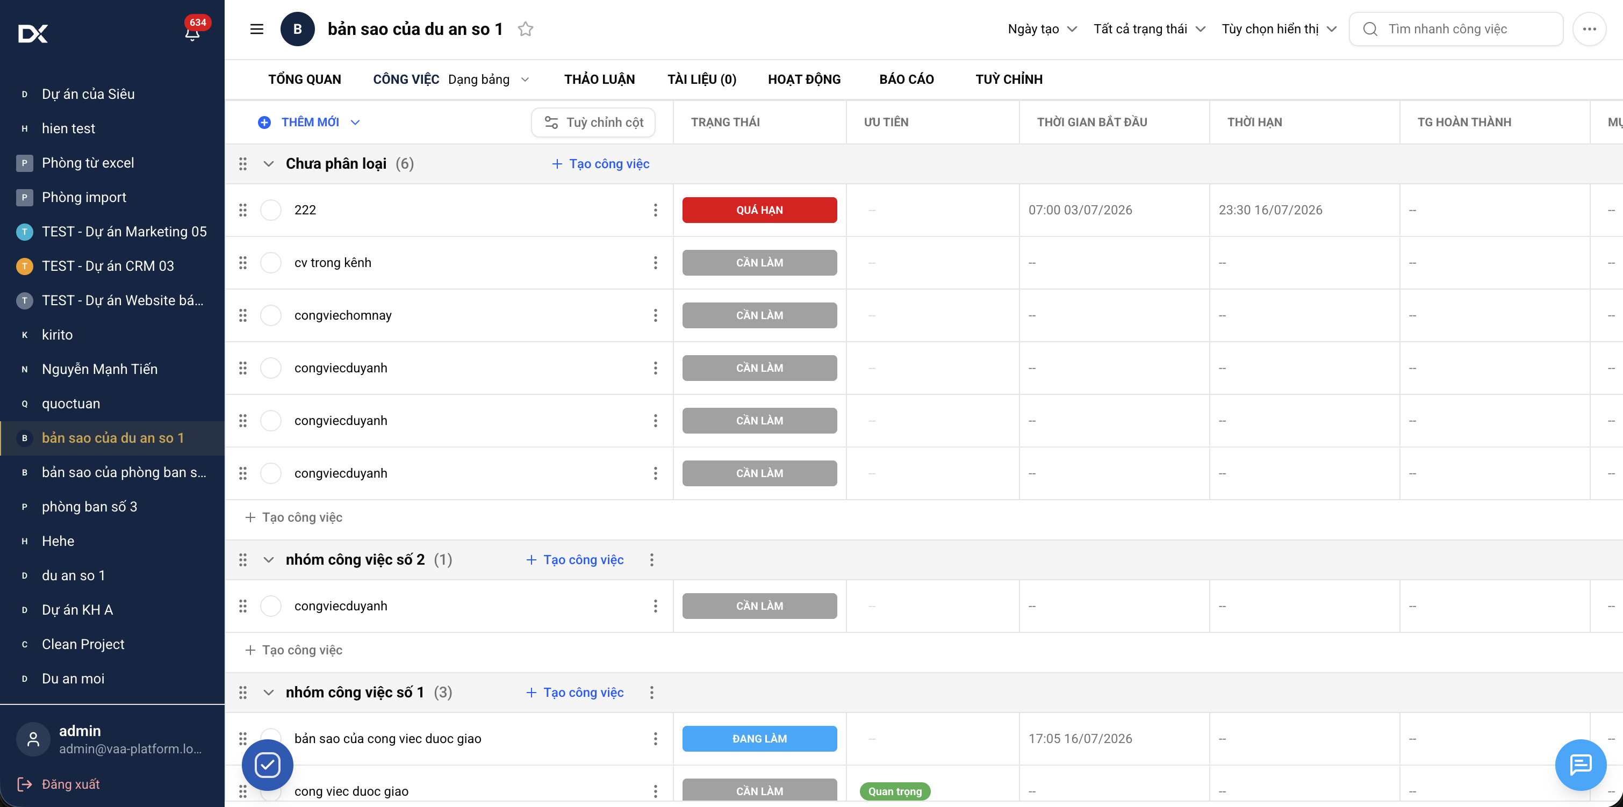Switch to the HOẠT ĐỘNG tab
The image size is (1623, 807).
[804, 80]
